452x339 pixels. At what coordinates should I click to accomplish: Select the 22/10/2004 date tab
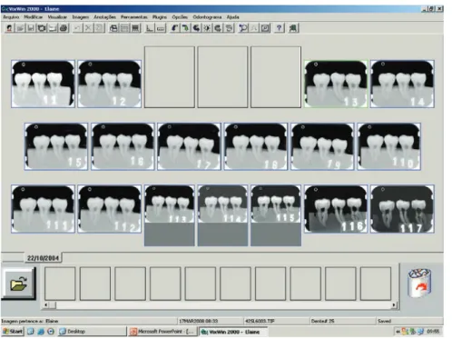click(x=43, y=258)
